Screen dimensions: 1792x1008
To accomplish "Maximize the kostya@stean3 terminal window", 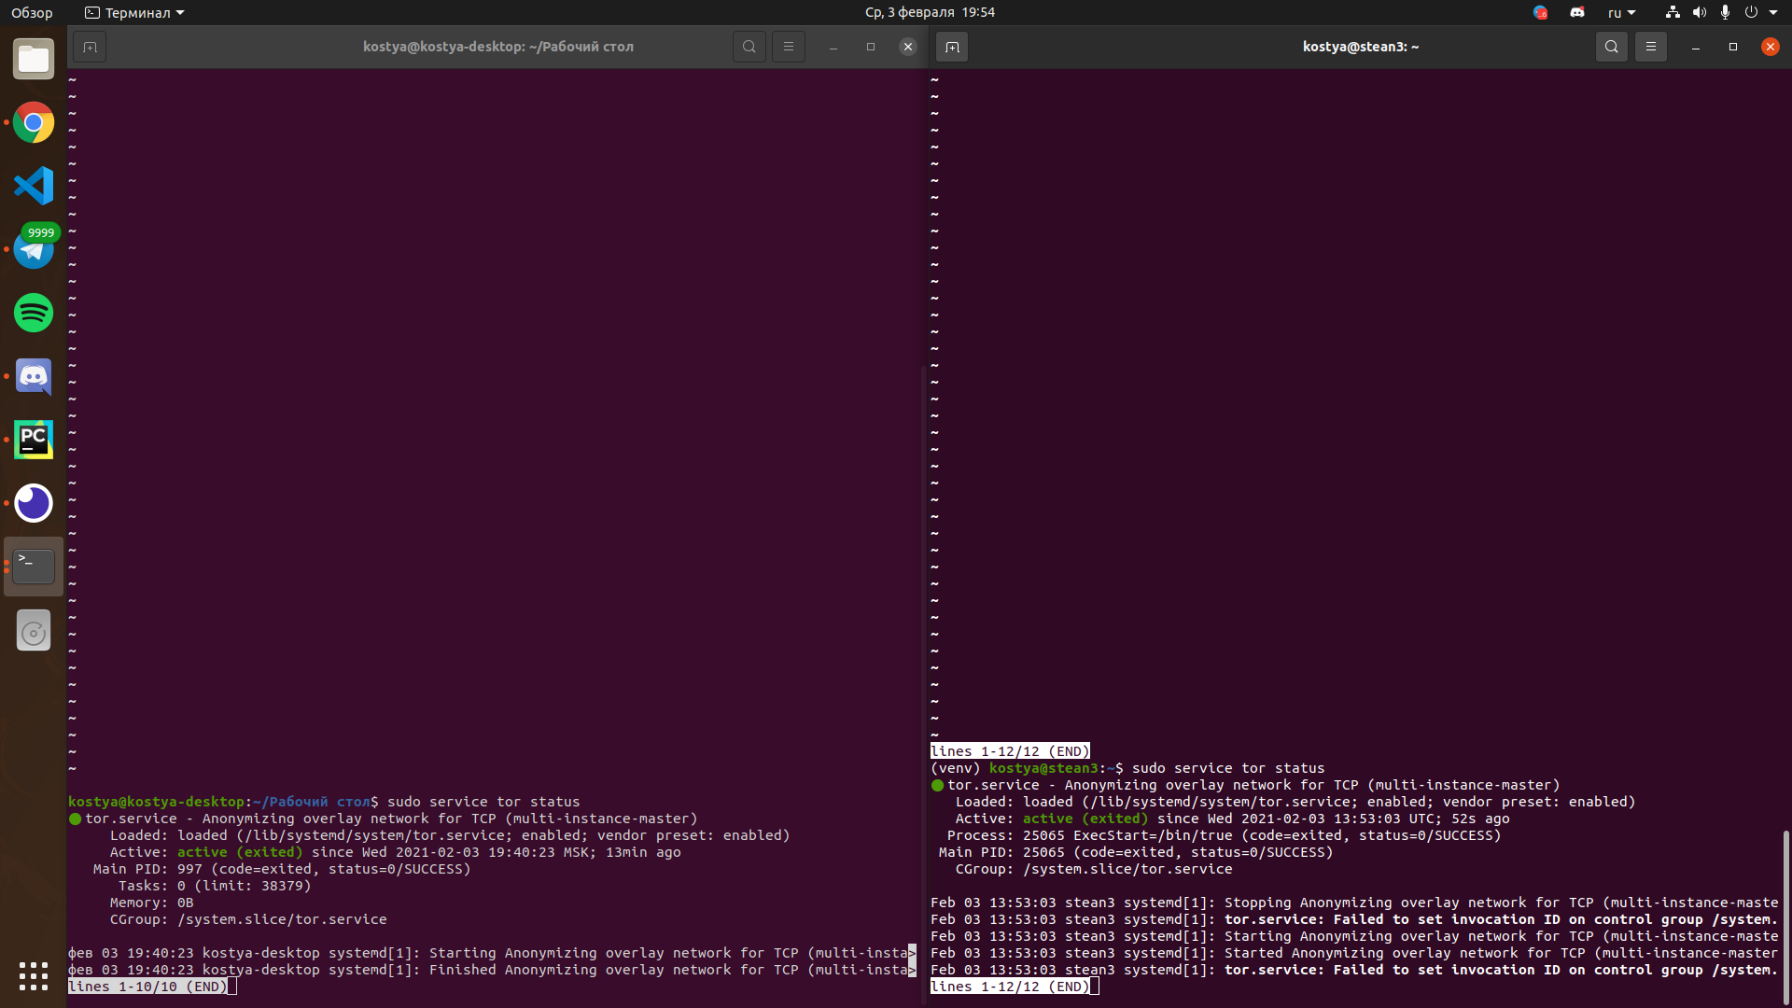I will point(1733,47).
